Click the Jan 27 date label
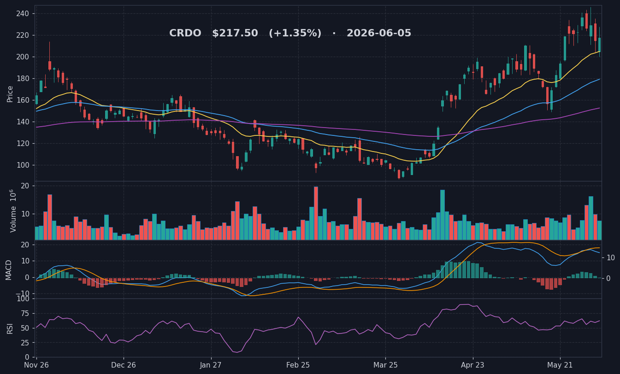Screen dimensions: 620x374 pyautogui.click(x=211, y=365)
